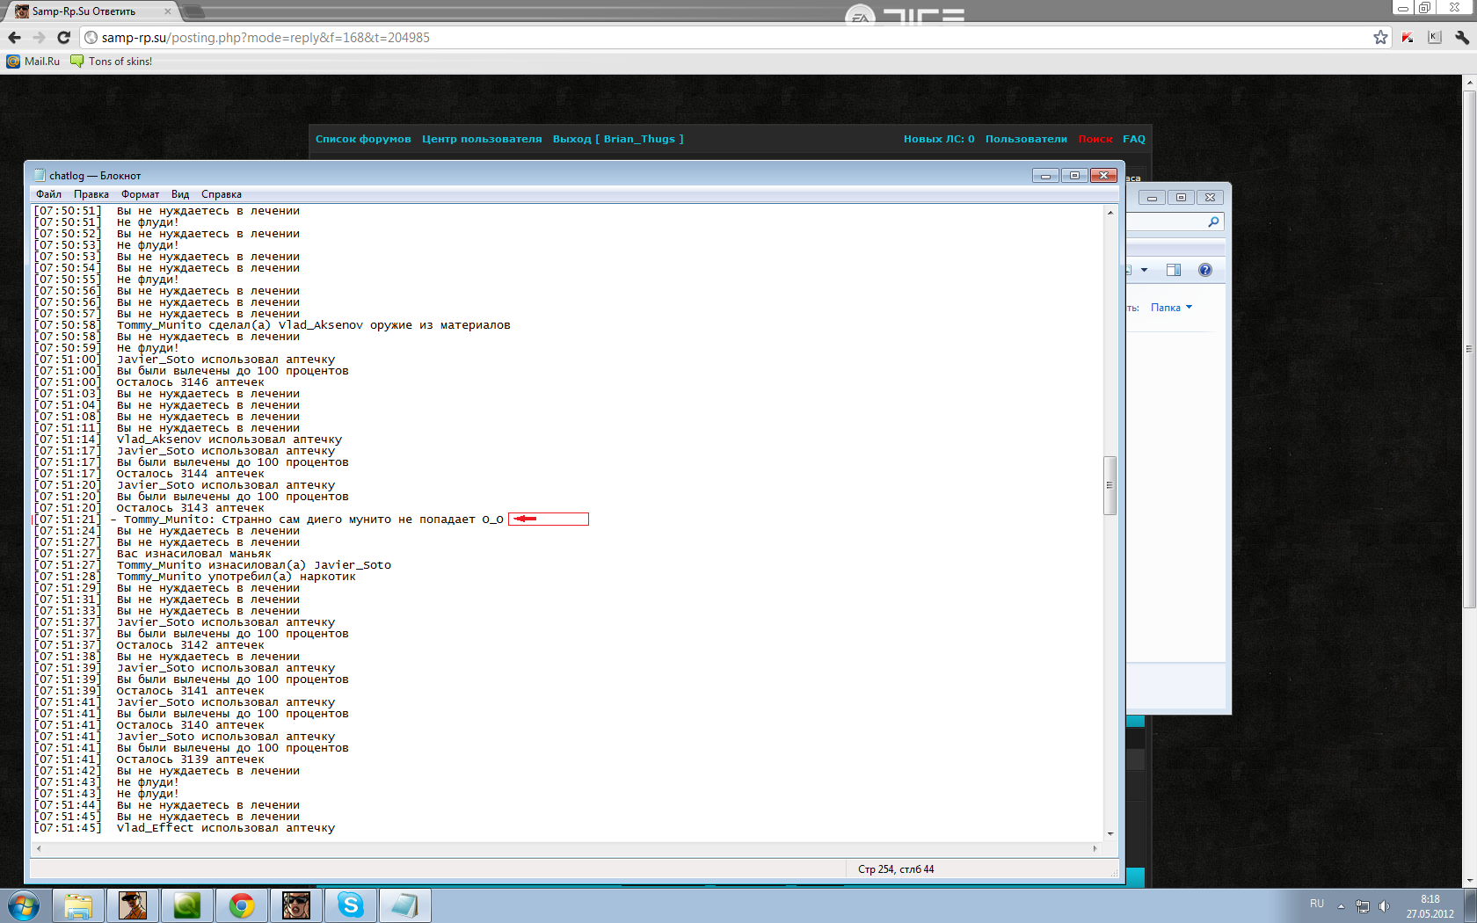1477x923 pixels.
Task: Maximize the background Explorer window
Action: (x=1181, y=197)
